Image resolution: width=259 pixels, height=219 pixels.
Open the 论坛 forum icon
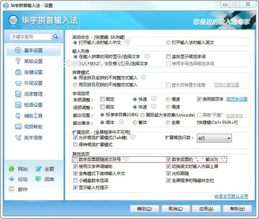(x=11, y=179)
